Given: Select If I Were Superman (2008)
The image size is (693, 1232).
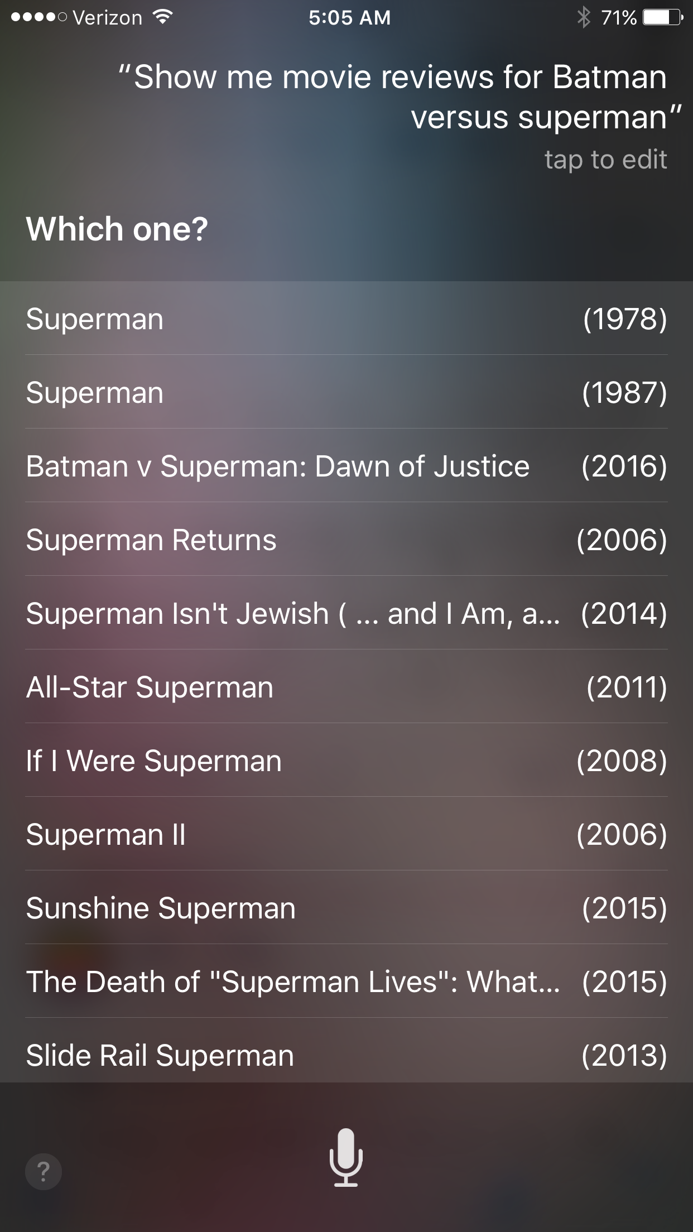Looking at the screenshot, I should click(x=346, y=761).
